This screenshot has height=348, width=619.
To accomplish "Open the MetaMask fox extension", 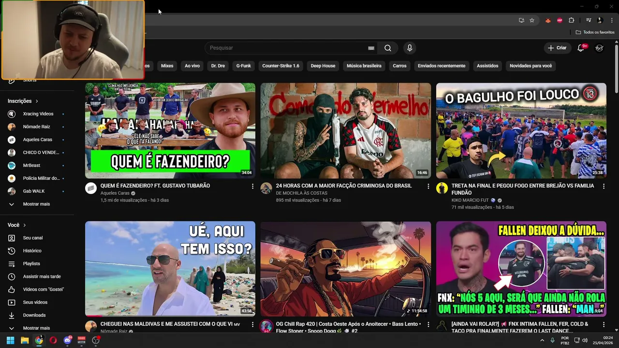I will 548,20.
